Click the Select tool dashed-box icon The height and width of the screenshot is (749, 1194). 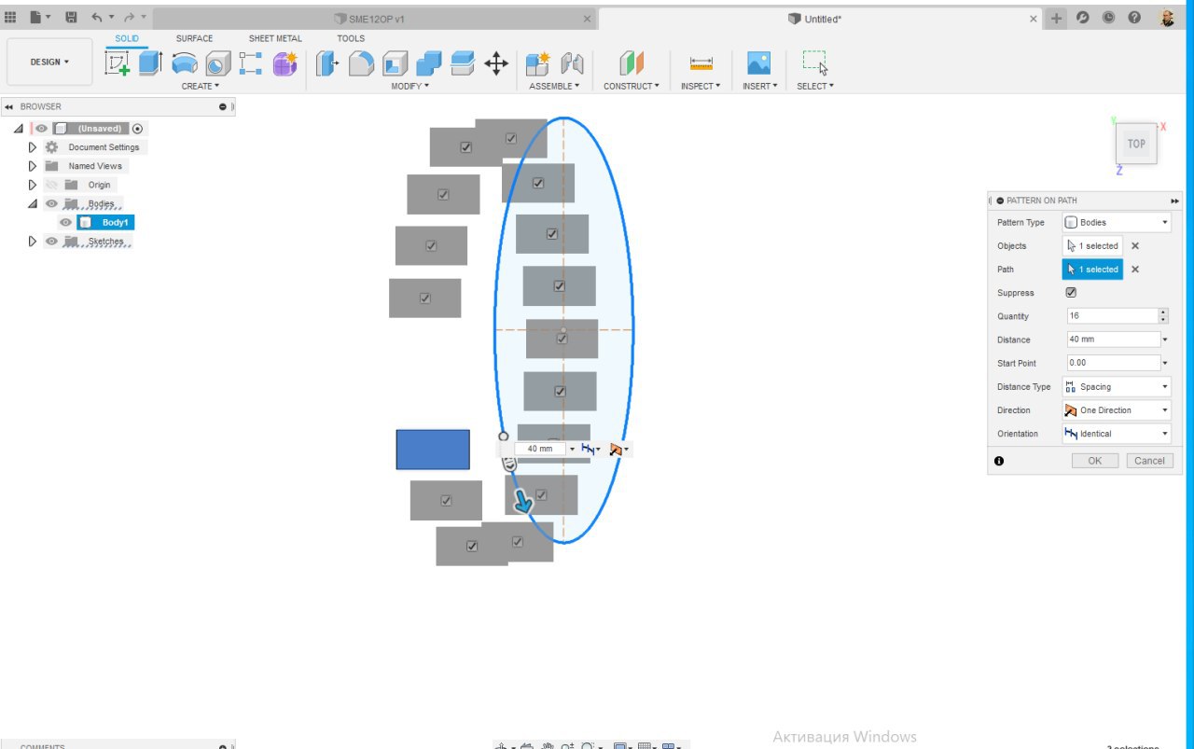pyautogui.click(x=815, y=63)
